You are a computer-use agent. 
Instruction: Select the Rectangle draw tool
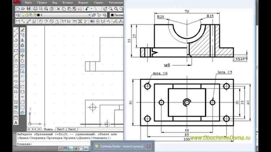[x=16, y=50]
